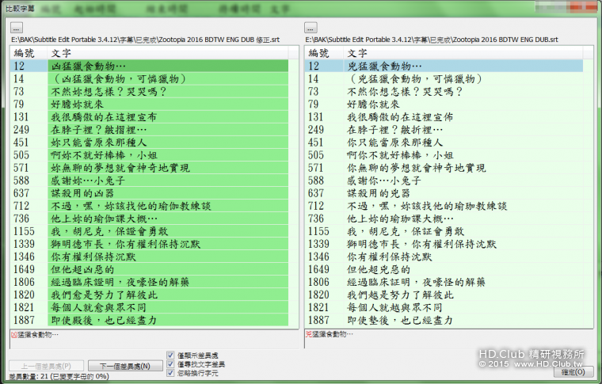The height and width of the screenshot is (384, 602).
Task: Sort left pane by the 編號 column header
Action: pos(29,53)
